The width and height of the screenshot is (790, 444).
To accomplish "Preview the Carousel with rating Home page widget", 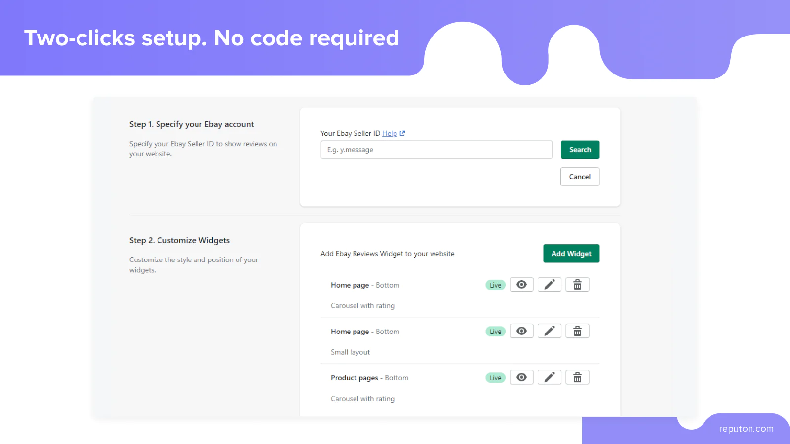I will tap(521, 285).
